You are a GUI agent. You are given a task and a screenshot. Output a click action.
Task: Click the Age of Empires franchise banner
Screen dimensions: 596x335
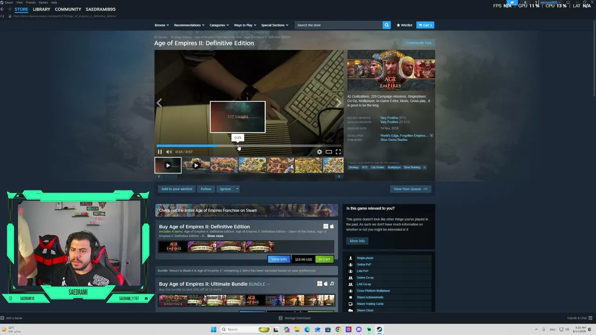(x=247, y=210)
